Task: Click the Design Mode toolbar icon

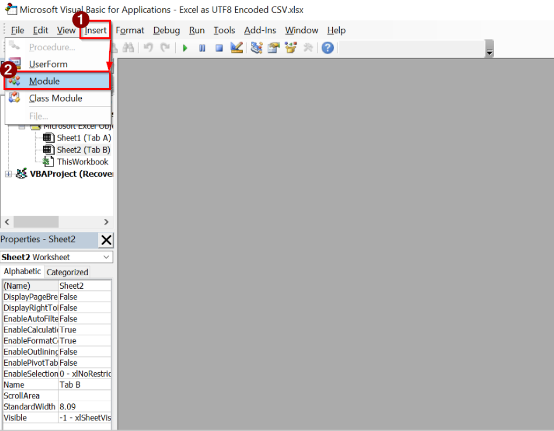Action: coord(236,48)
